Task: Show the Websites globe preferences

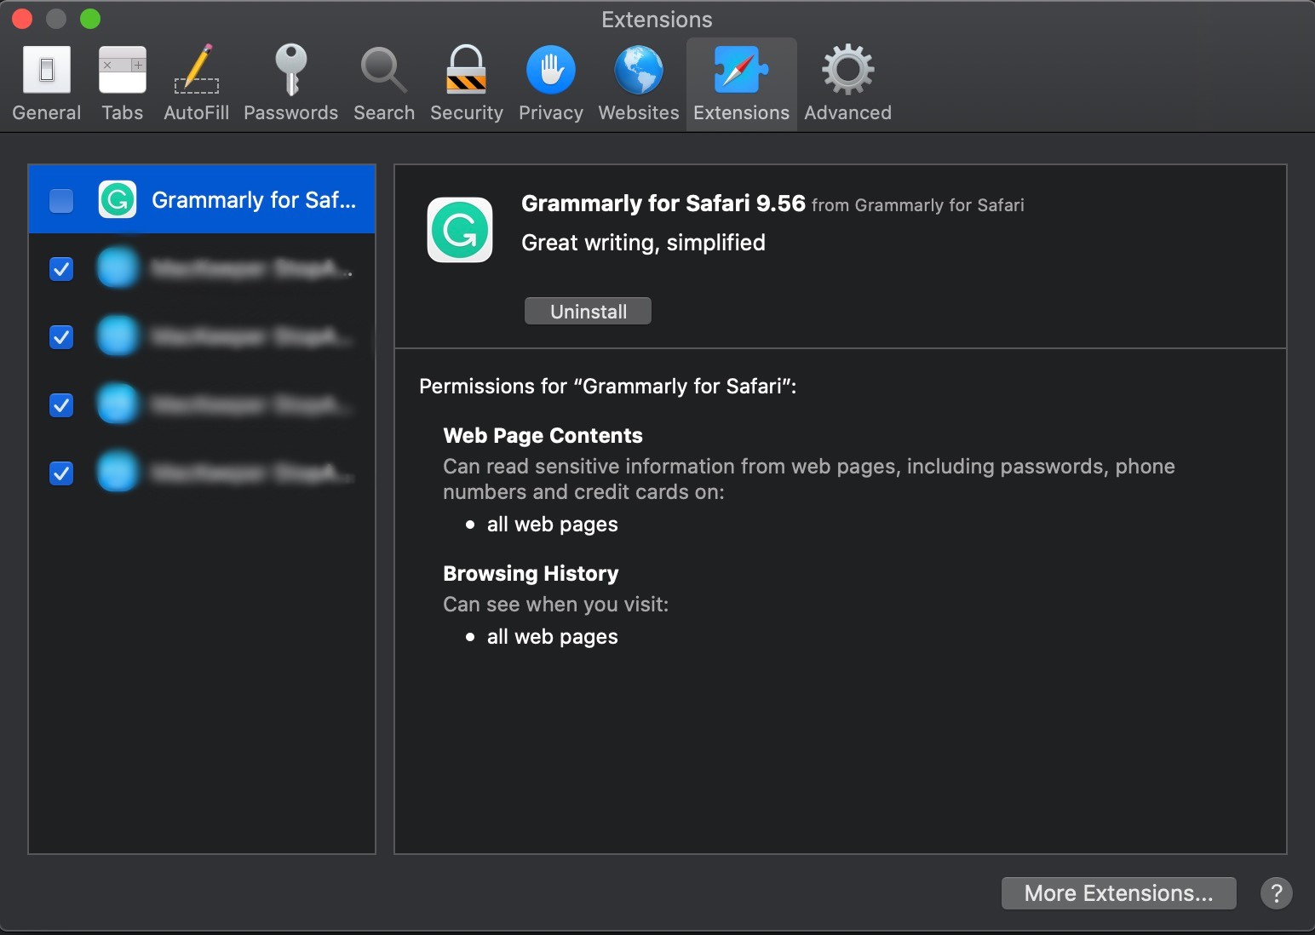Action: pyautogui.click(x=639, y=83)
